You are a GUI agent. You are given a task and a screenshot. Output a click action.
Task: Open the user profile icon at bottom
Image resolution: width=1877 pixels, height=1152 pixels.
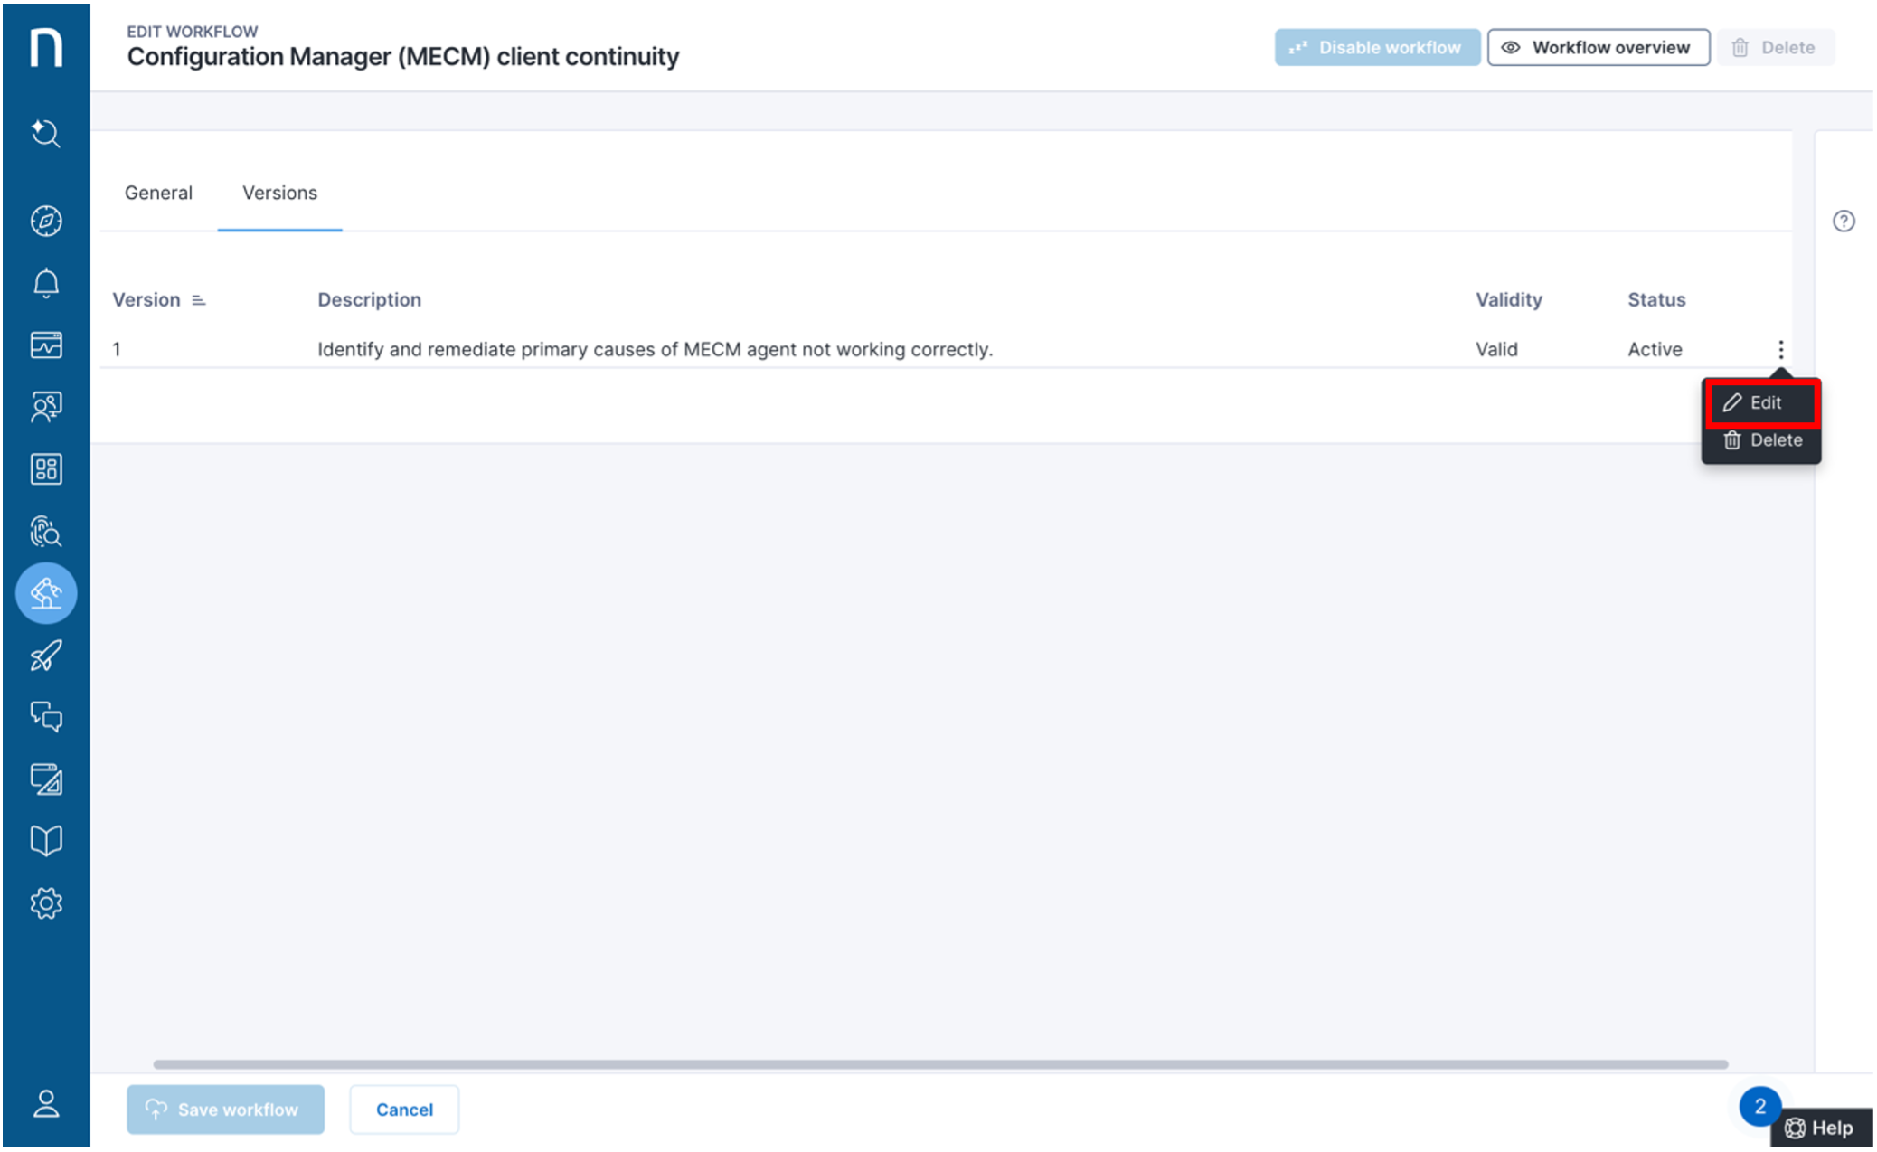click(46, 1103)
